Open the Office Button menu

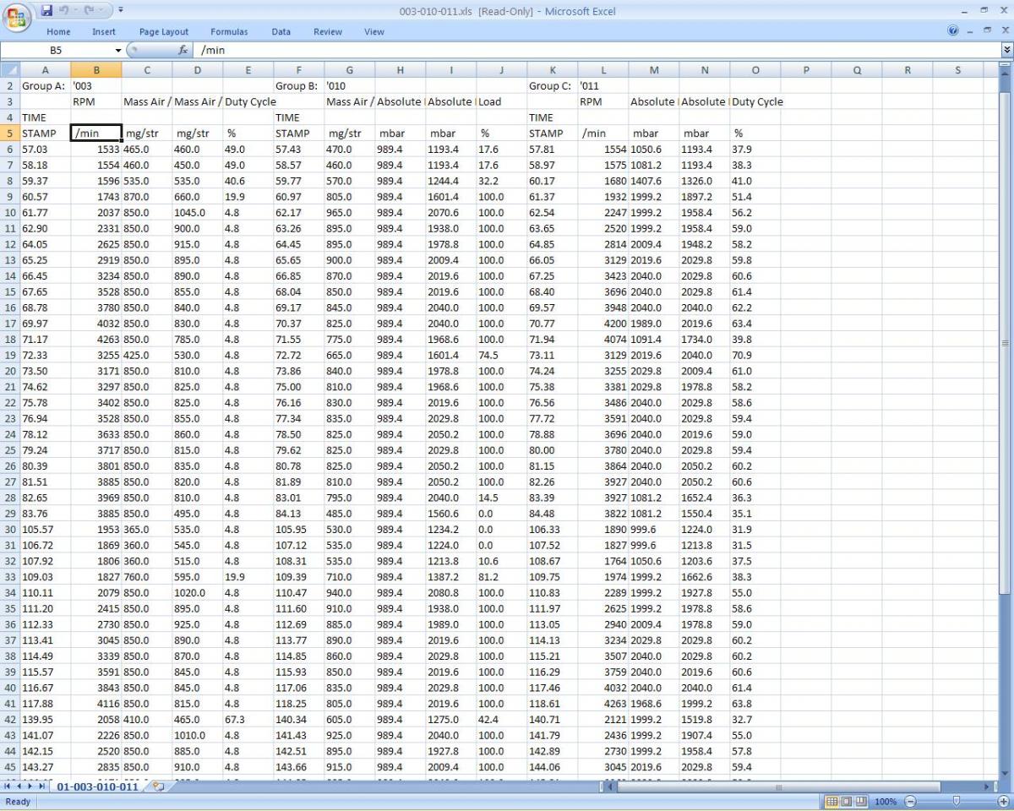(18, 18)
